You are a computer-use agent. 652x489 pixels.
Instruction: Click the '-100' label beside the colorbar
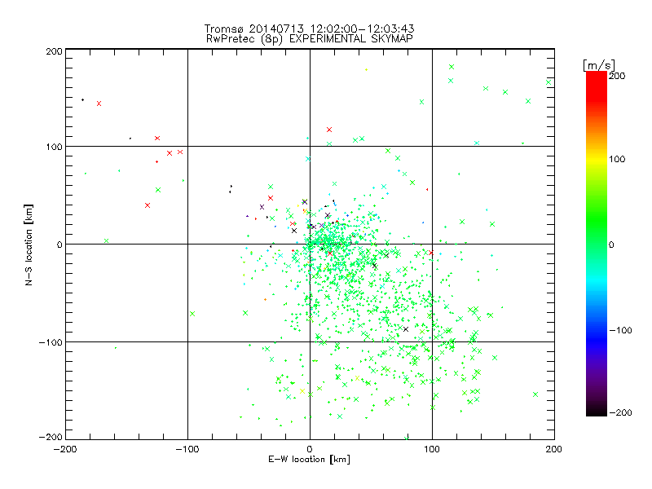click(620, 330)
